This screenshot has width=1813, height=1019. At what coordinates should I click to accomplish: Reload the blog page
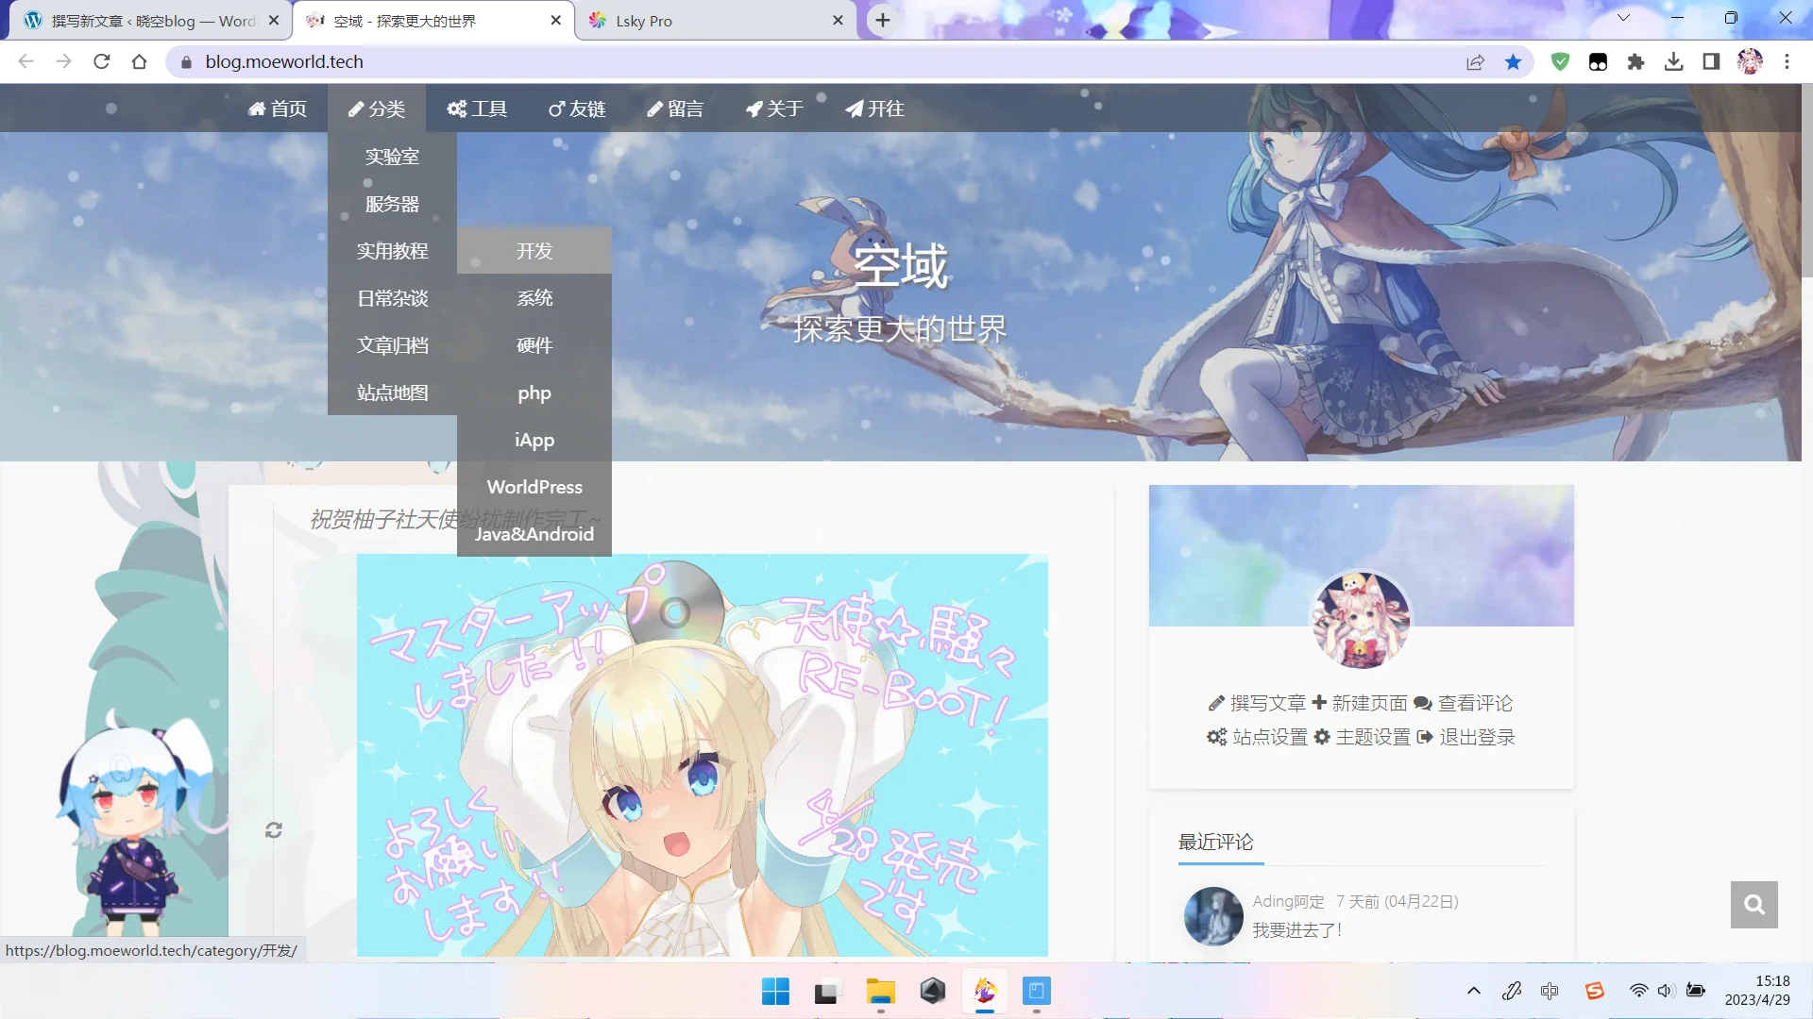click(x=101, y=61)
